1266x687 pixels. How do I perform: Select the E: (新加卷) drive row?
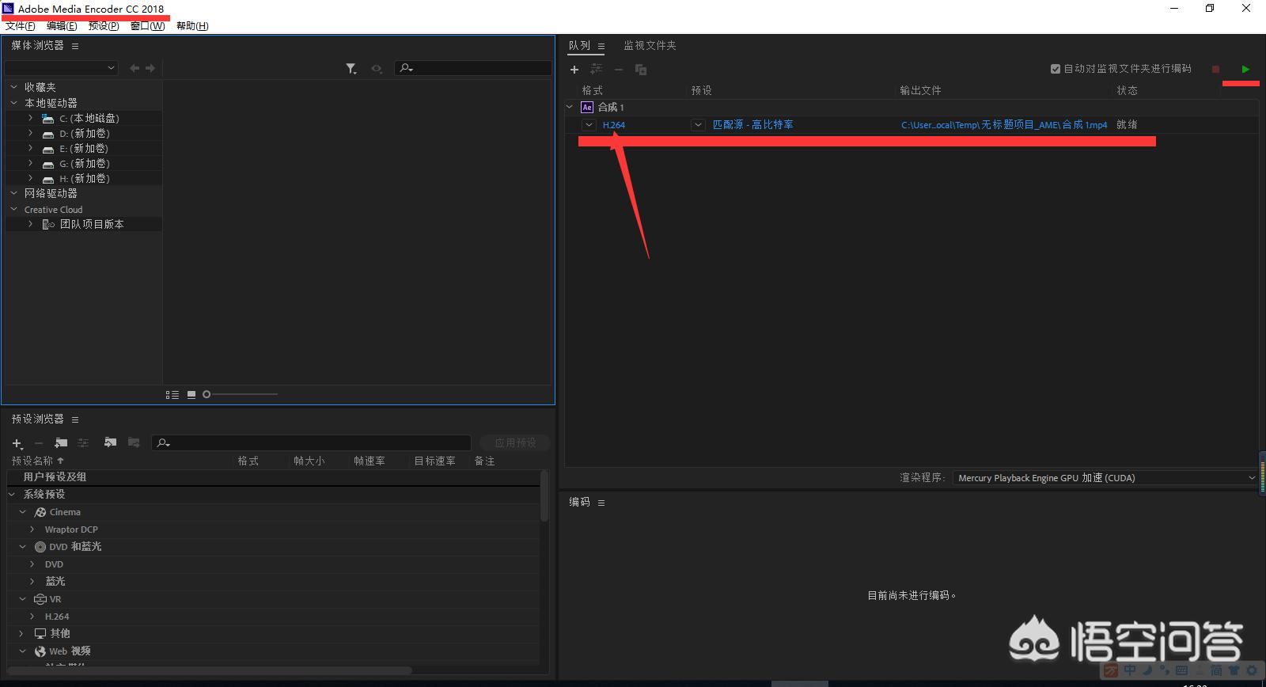(84, 149)
